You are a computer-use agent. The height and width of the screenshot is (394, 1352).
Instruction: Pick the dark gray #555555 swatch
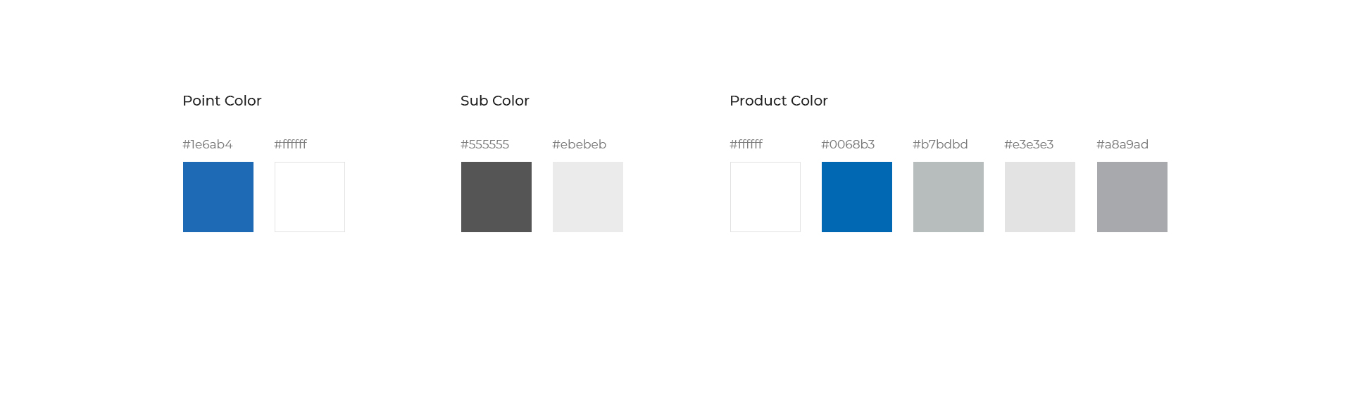tap(496, 197)
